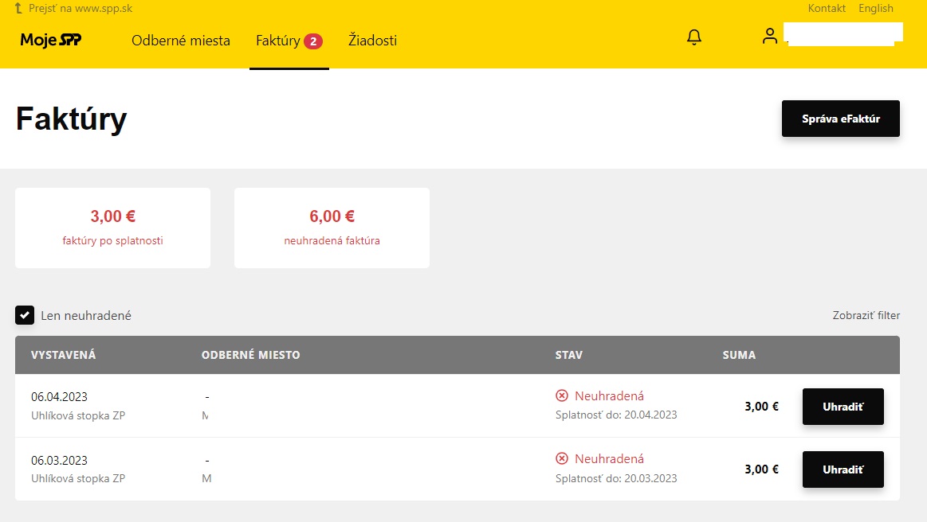Select the Faktúry navigation tab

click(277, 41)
